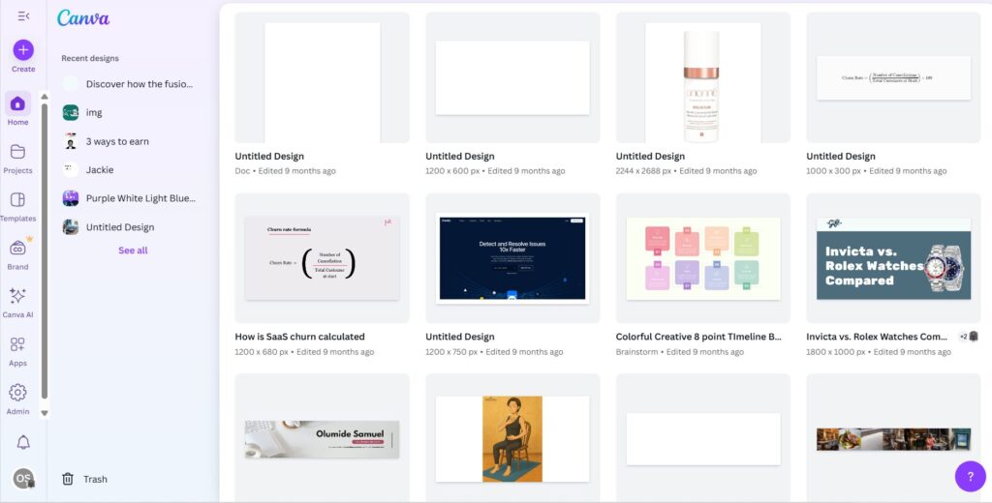Open the churn rate formula thumbnail
Screen dimensions: 992x503
[x=322, y=258]
